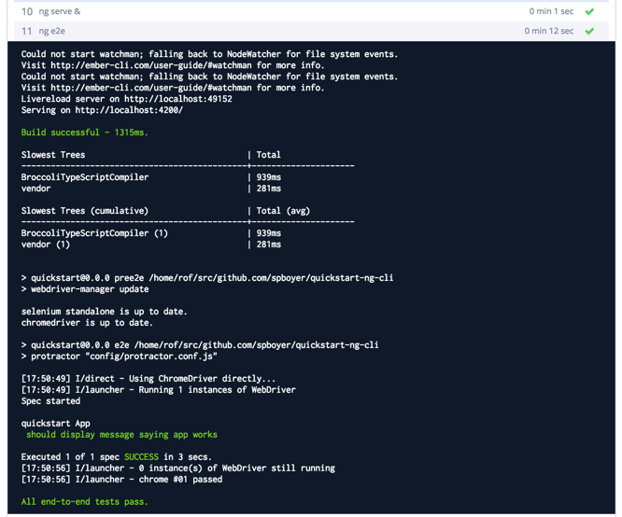Click 'Build successful - 1315ms.' line
Image resolution: width=622 pixels, height=517 pixels.
tap(84, 133)
